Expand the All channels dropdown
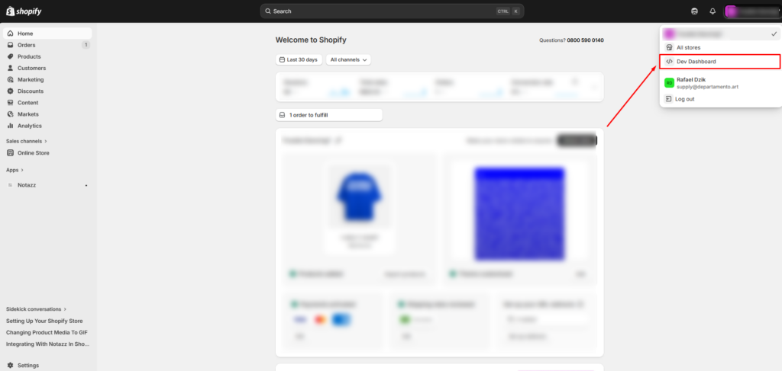Viewport: 782px width, 371px height. pos(348,59)
